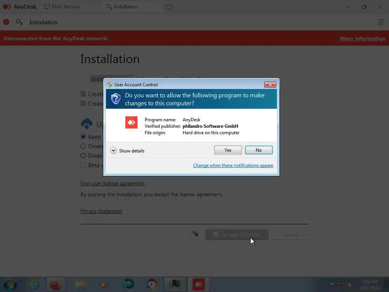
Task: Click the AnyDesk logo in the title bar
Action: click(7, 7)
